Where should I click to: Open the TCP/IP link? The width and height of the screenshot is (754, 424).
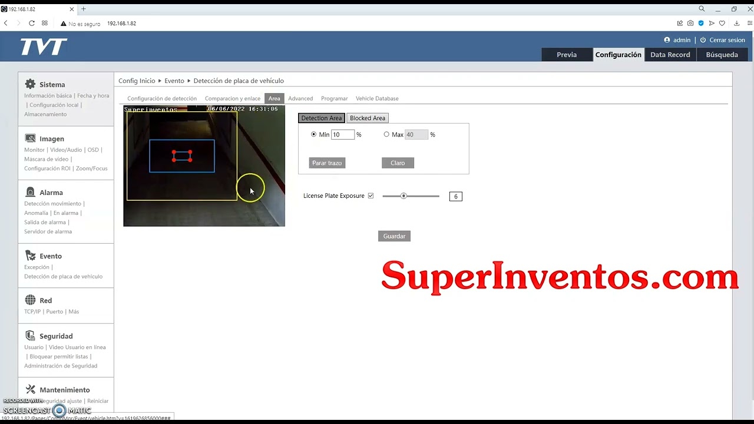pyautogui.click(x=32, y=312)
